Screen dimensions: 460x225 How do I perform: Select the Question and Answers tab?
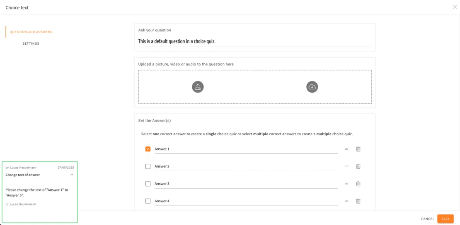(x=31, y=32)
